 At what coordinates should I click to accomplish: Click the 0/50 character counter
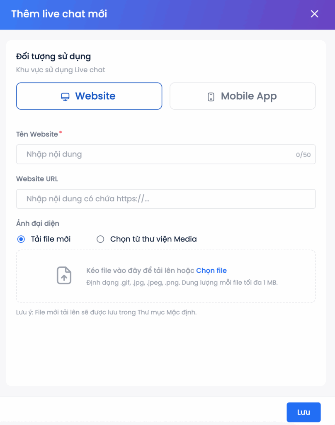click(x=303, y=155)
